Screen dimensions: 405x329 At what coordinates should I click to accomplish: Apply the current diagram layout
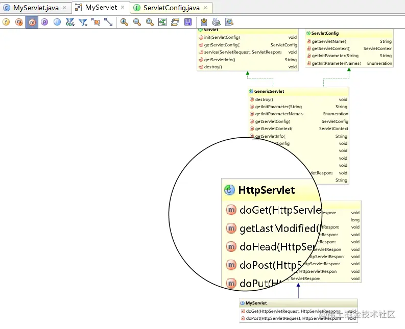(x=175, y=22)
